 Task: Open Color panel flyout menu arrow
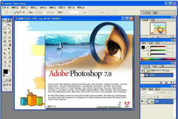(175, 43)
